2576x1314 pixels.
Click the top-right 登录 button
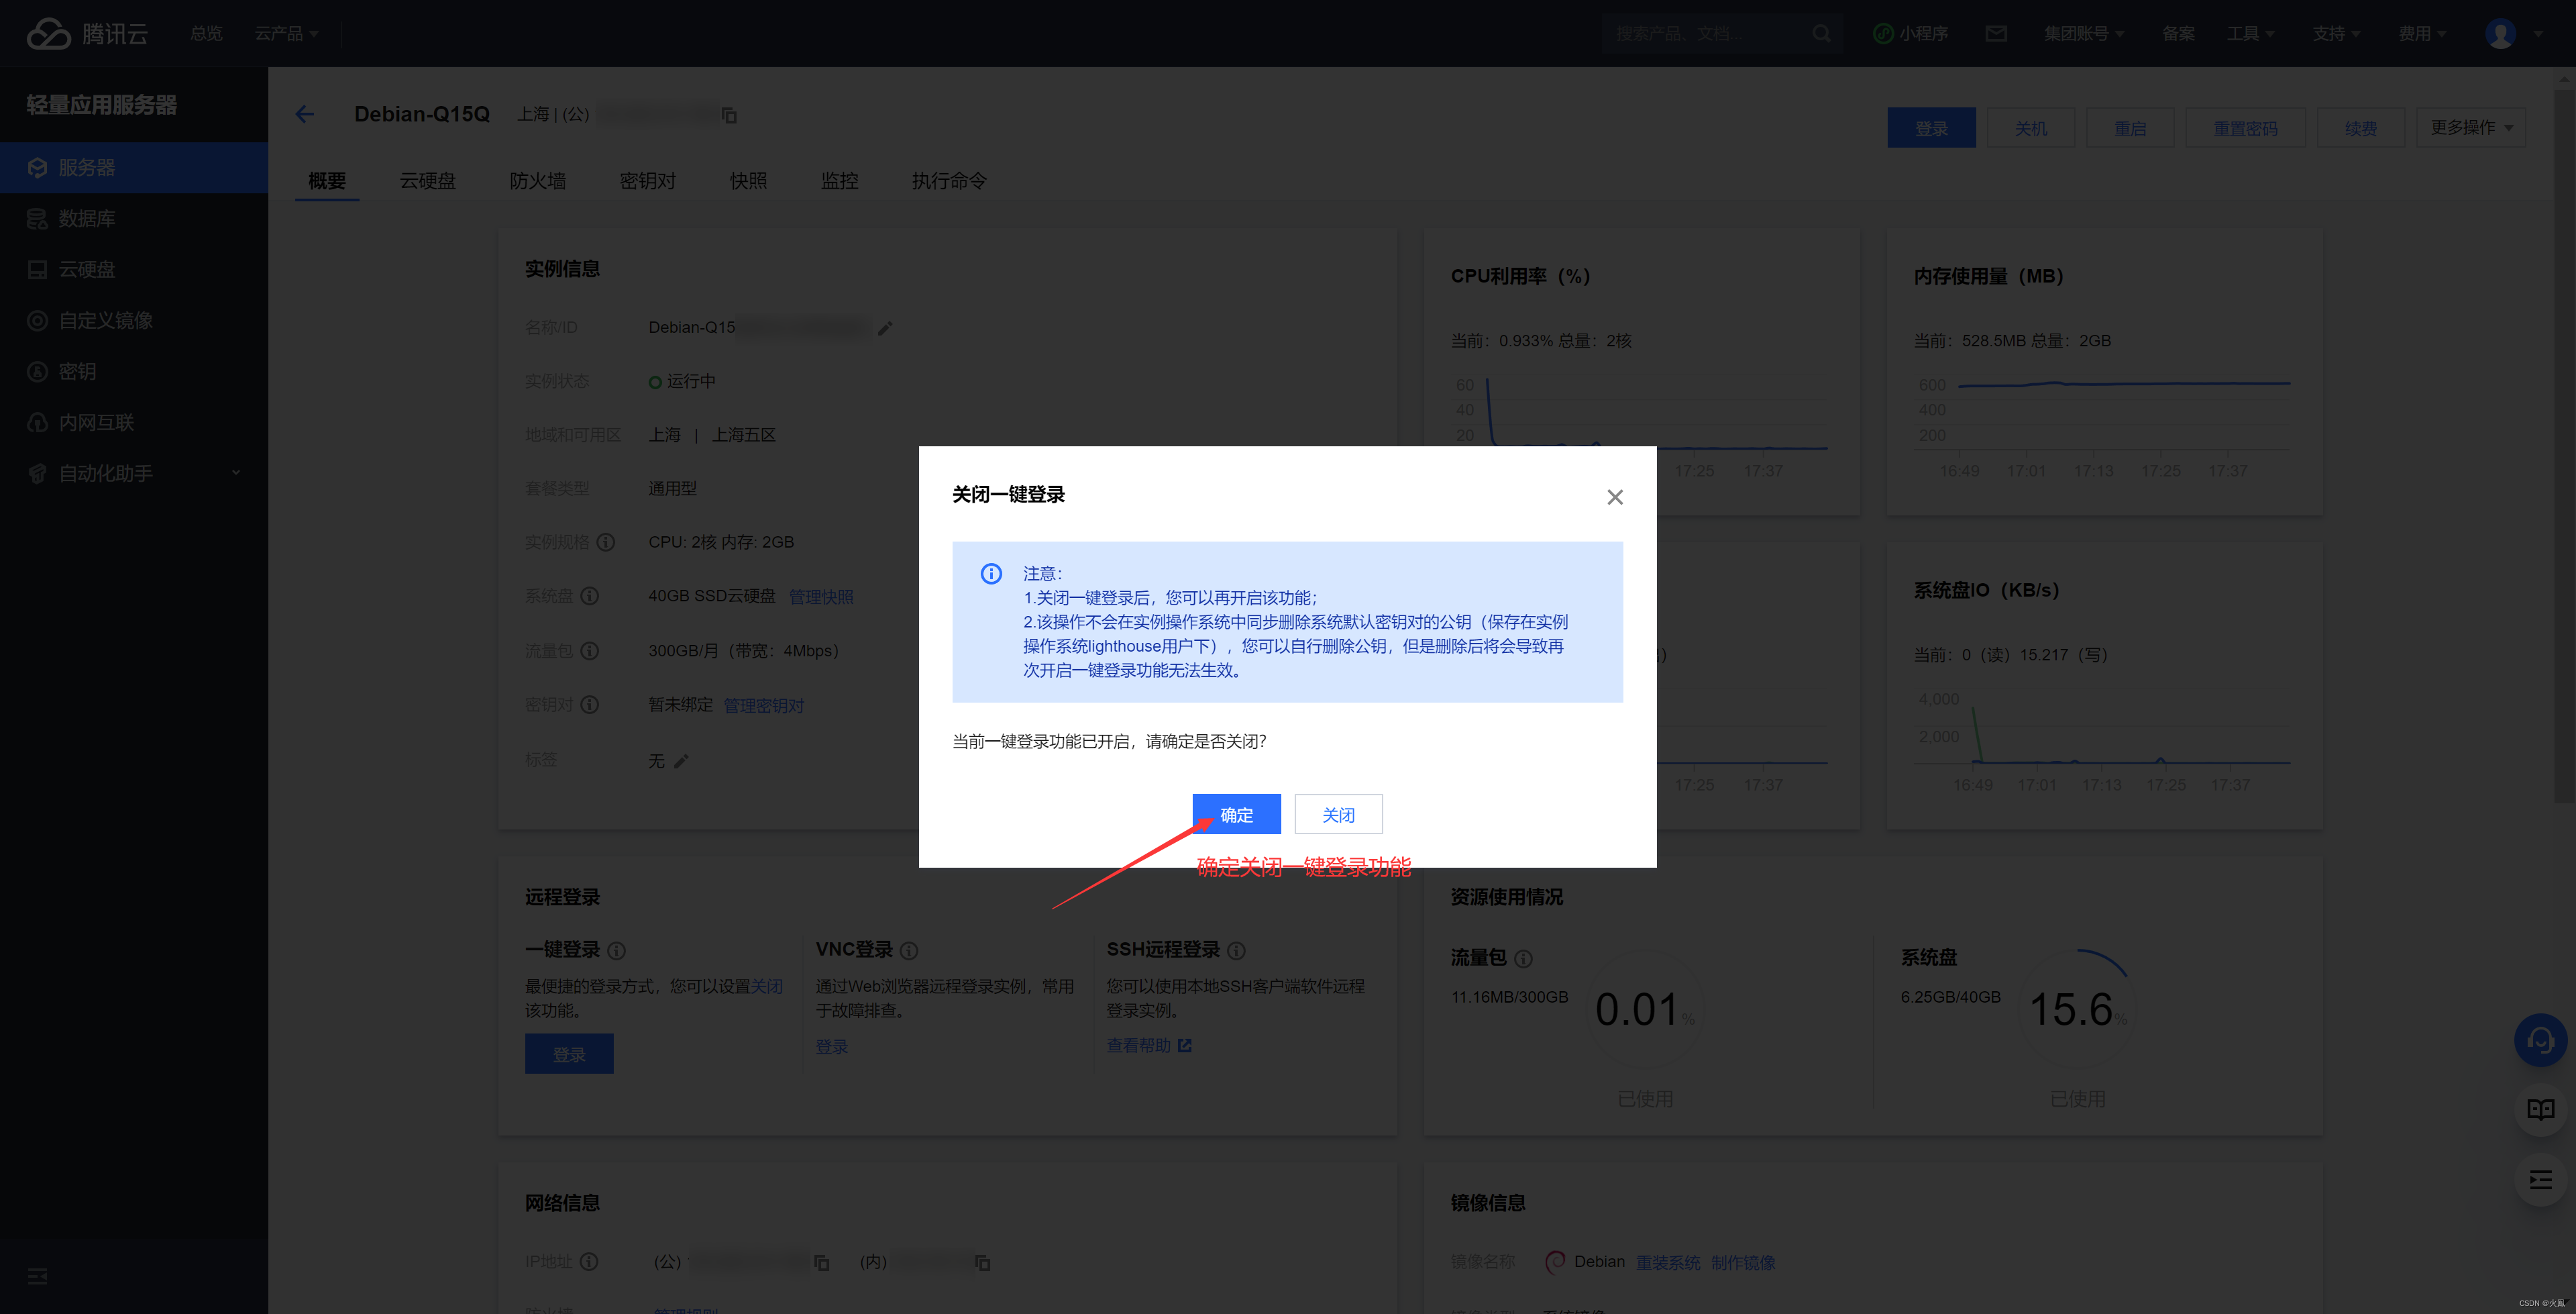coord(1931,128)
